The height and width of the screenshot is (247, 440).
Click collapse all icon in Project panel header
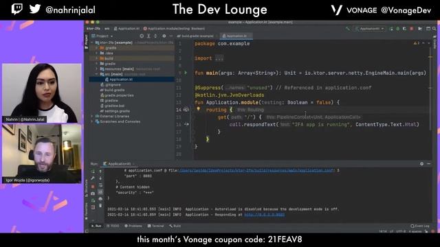pos(155,36)
